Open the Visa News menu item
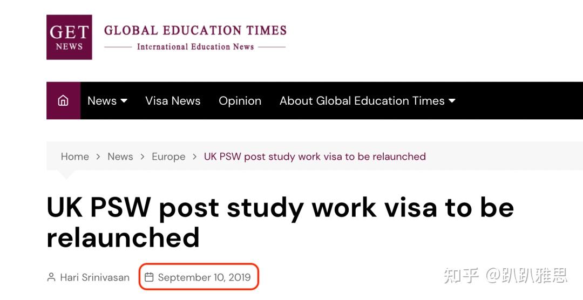 click(x=173, y=101)
